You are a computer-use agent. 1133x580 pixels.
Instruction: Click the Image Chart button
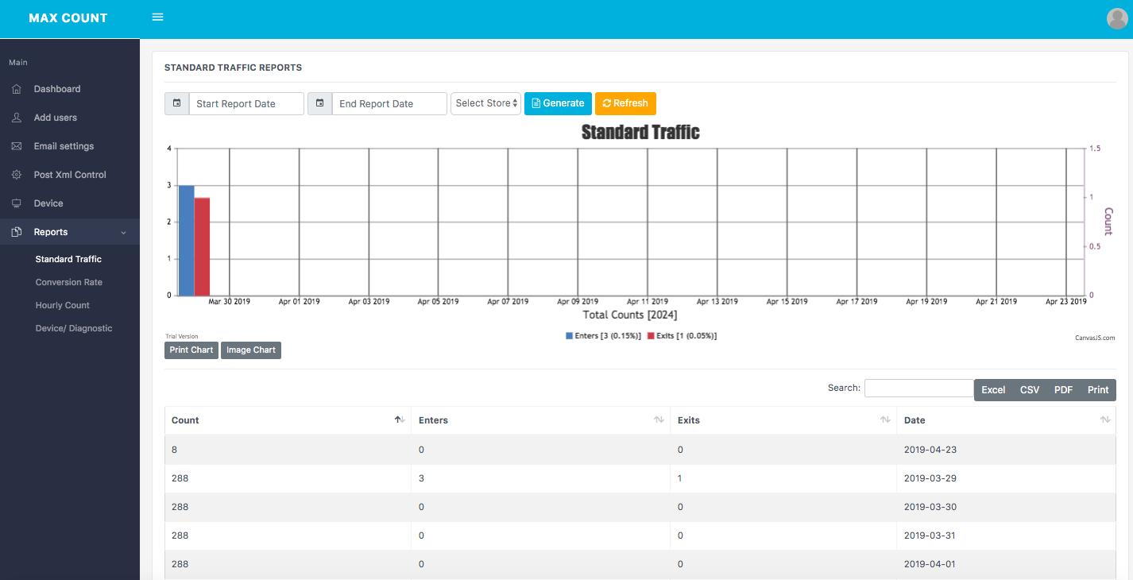tap(251, 350)
